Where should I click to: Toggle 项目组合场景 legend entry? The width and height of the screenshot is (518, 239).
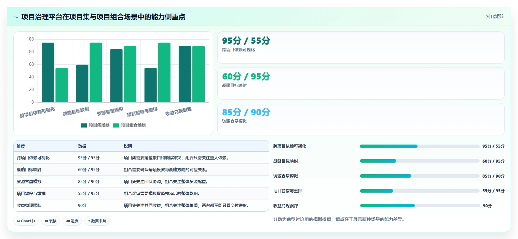pyautogui.click(x=129, y=125)
